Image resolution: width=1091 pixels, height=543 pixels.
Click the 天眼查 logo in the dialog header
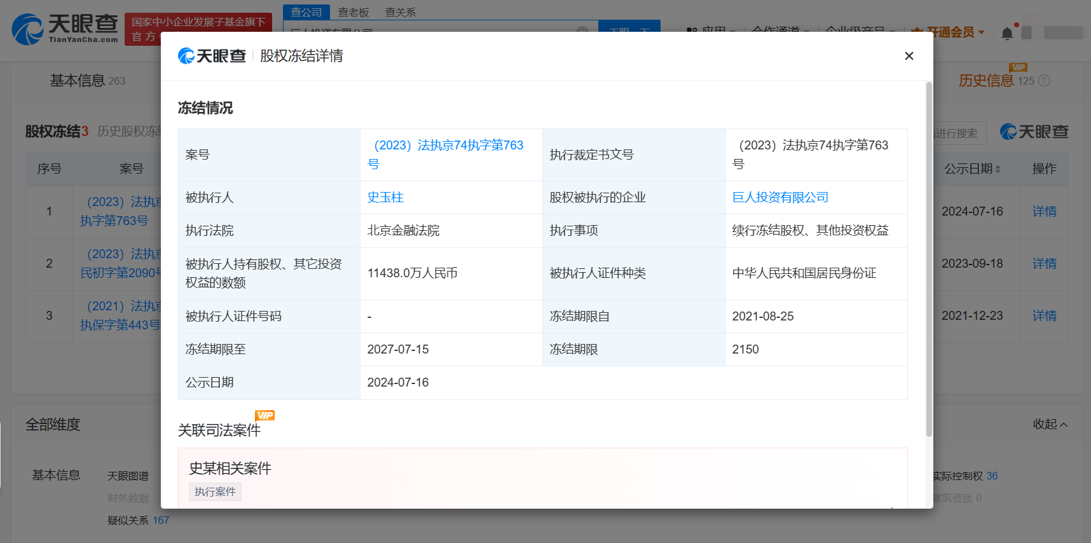tap(212, 56)
